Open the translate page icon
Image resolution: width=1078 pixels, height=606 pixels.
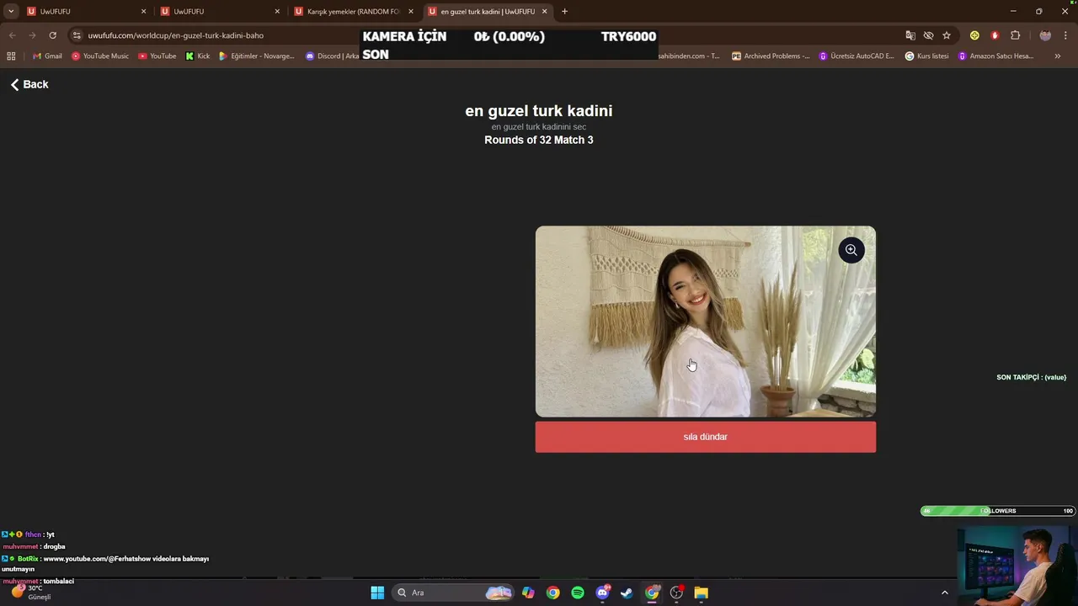point(910,35)
